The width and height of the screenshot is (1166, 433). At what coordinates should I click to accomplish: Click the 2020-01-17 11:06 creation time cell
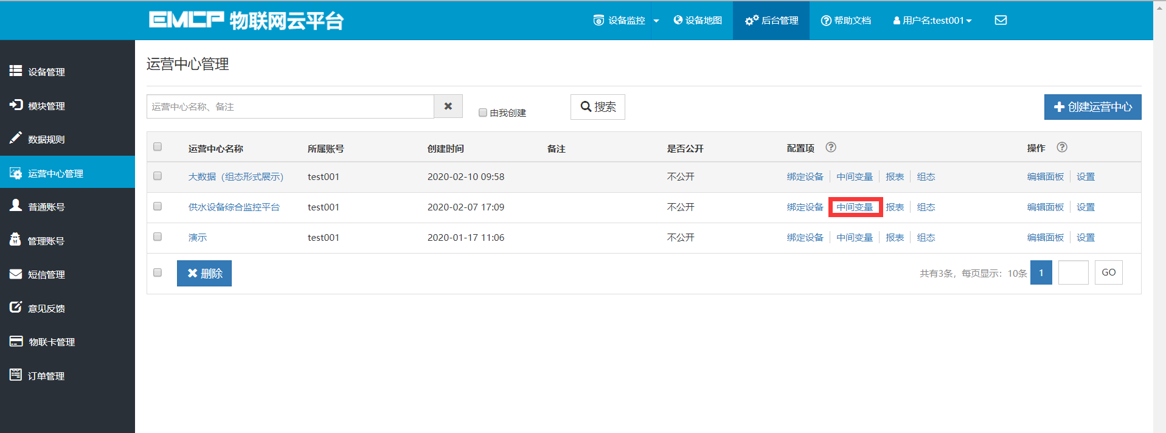[466, 237]
